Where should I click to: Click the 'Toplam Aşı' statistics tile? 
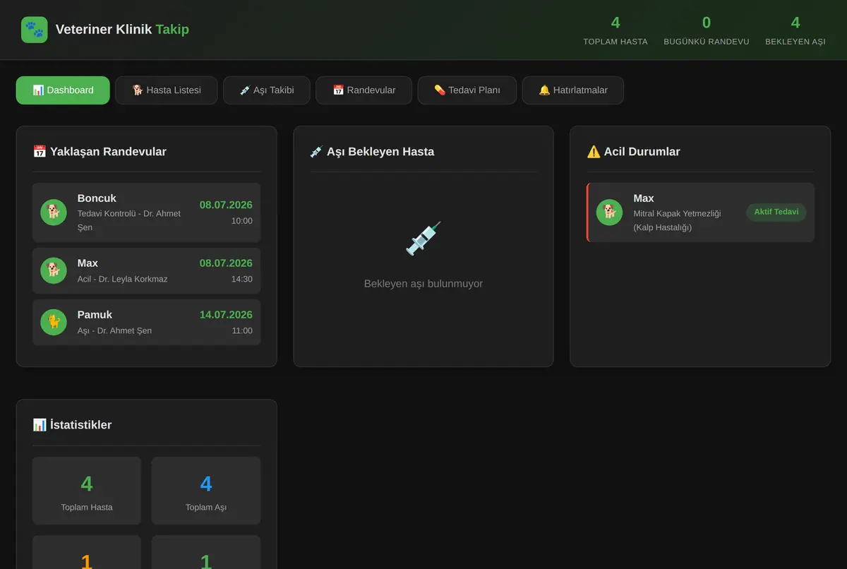[x=206, y=491]
